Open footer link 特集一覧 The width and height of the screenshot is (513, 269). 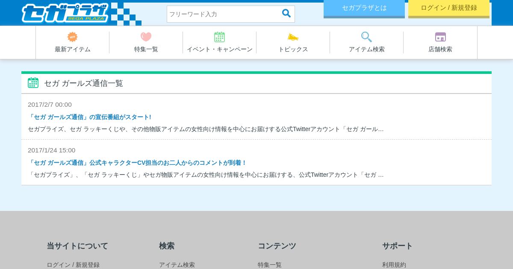coord(270,265)
